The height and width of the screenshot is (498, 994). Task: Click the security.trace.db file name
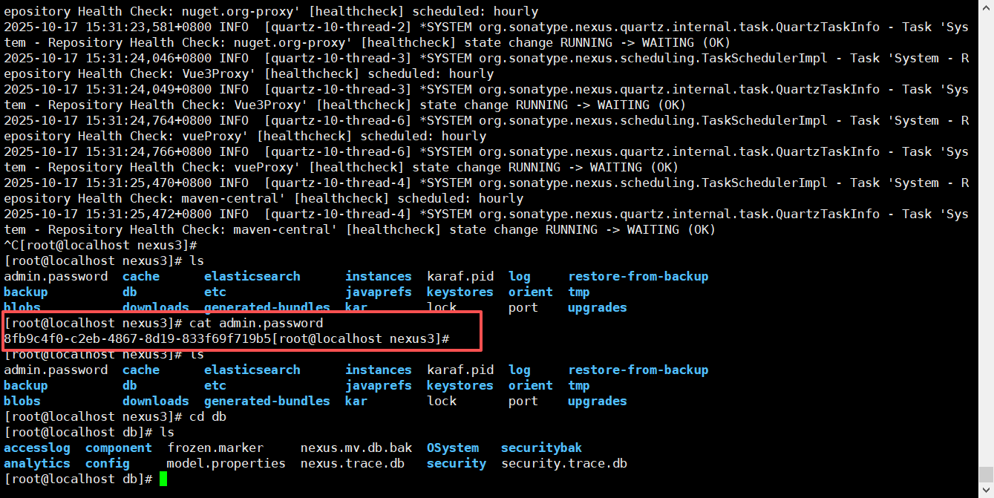564,464
